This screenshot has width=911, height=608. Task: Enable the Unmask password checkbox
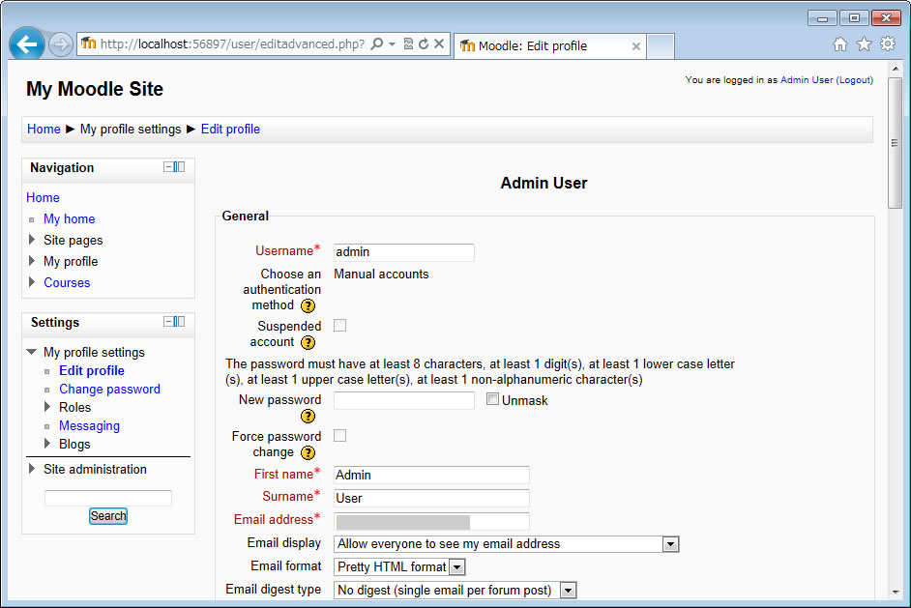point(493,399)
